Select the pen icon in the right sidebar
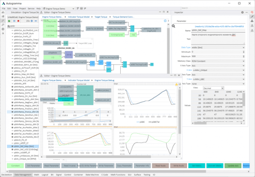The height and width of the screenshot is (177, 255). [x=252, y=17]
